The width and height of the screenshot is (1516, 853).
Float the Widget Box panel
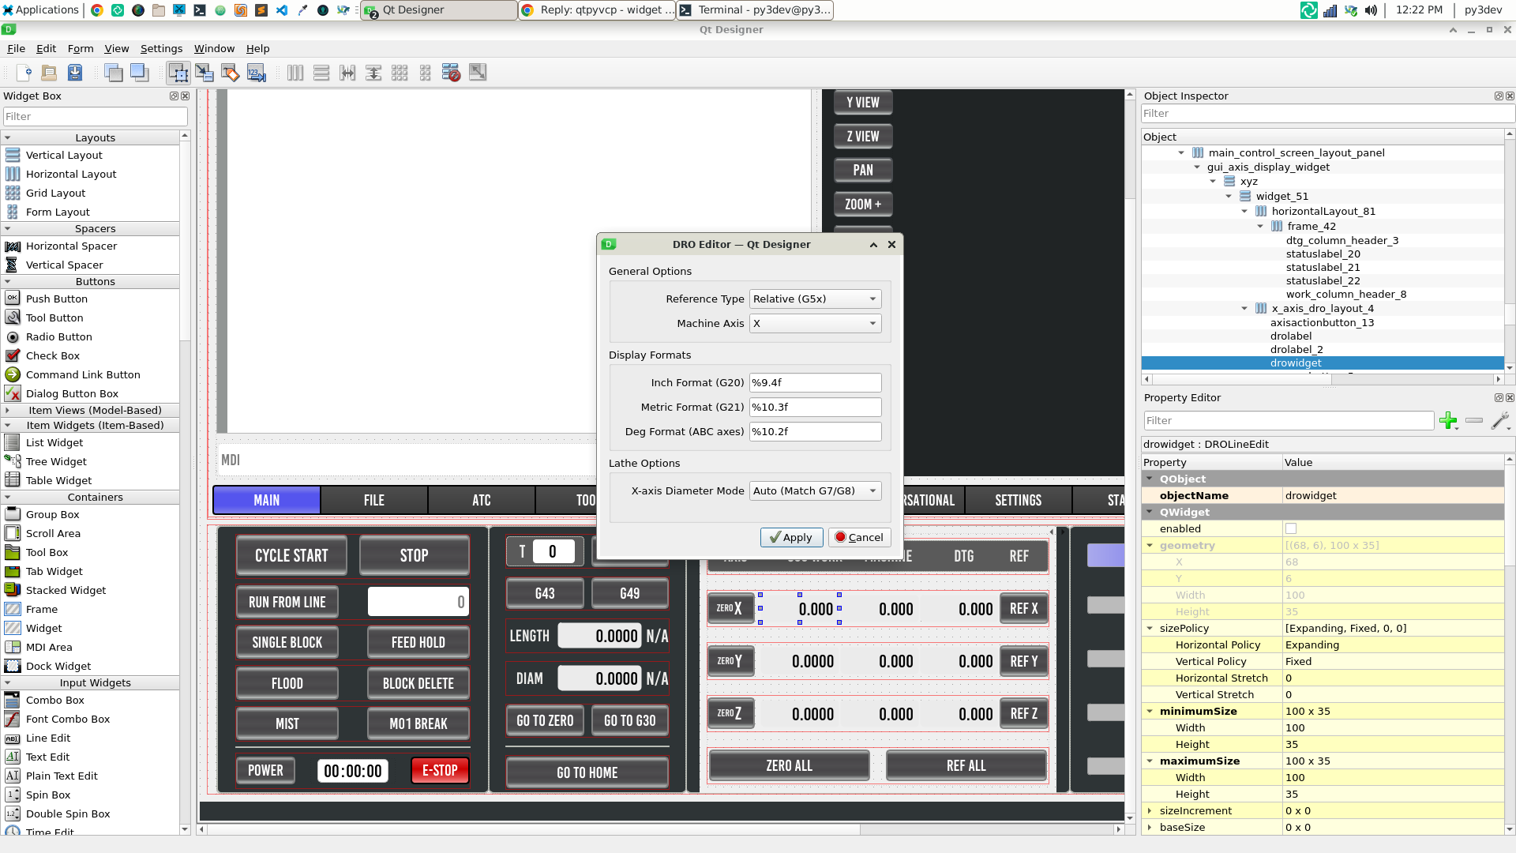coord(174,96)
